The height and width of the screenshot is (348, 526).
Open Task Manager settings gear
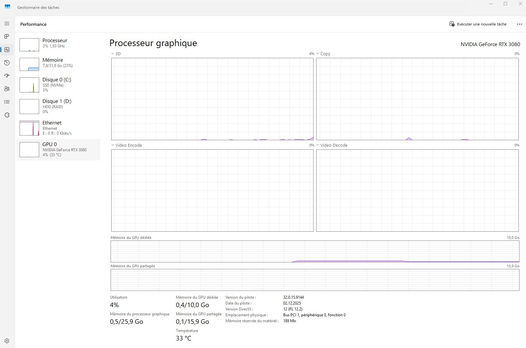7,341
